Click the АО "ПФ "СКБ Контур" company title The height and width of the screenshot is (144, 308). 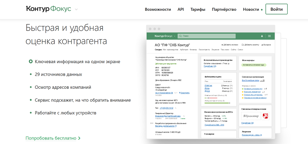172,45
